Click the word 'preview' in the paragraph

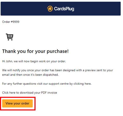tap(90, 70)
